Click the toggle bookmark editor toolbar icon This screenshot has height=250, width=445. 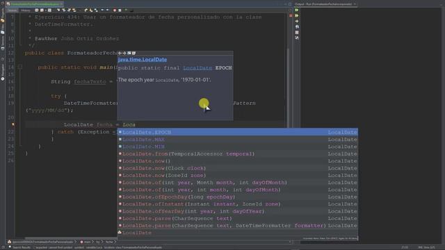[96, 10]
